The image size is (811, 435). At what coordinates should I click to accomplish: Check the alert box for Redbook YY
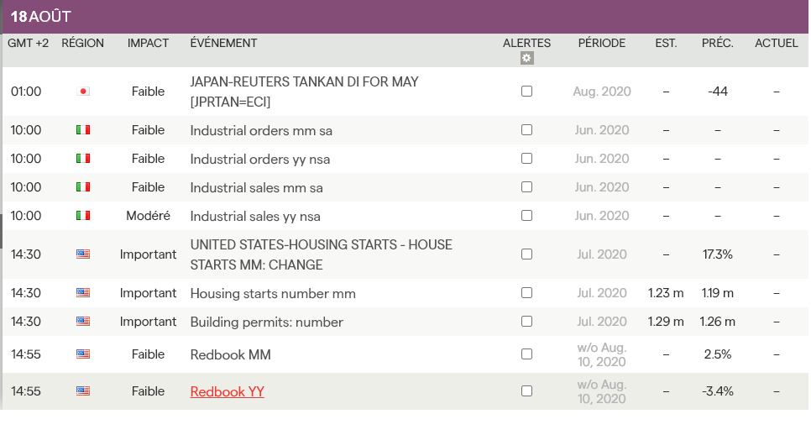(526, 391)
